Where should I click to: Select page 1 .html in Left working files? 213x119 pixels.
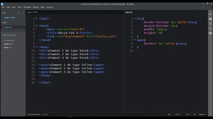[10, 18]
